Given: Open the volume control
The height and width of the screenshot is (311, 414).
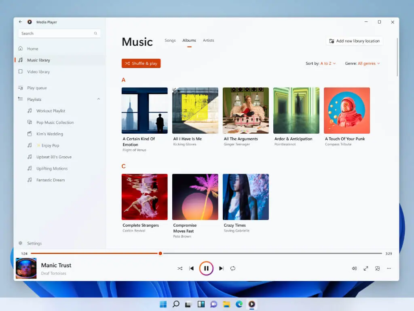Looking at the screenshot, I should pos(354,268).
